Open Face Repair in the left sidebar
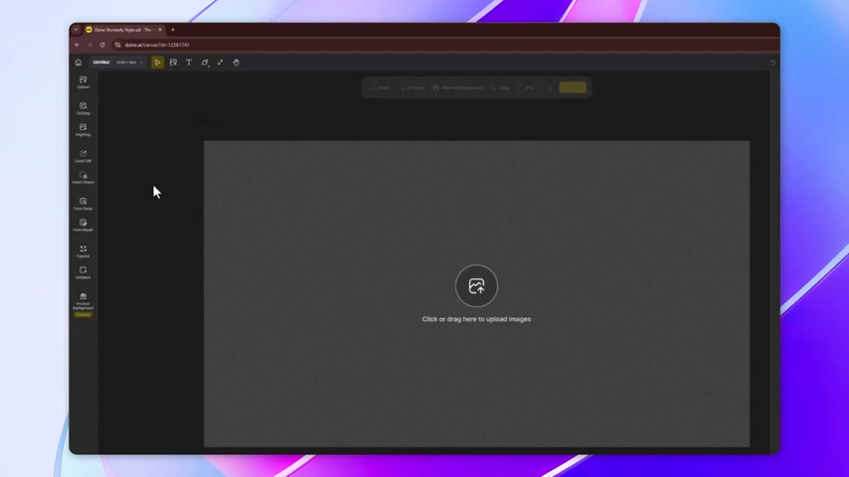Viewport: 849px width, 477px height. pyautogui.click(x=83, y=226)
